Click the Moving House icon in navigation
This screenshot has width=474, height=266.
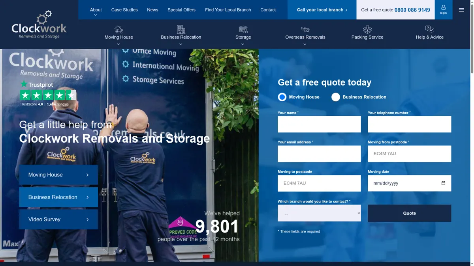(119, 29)
